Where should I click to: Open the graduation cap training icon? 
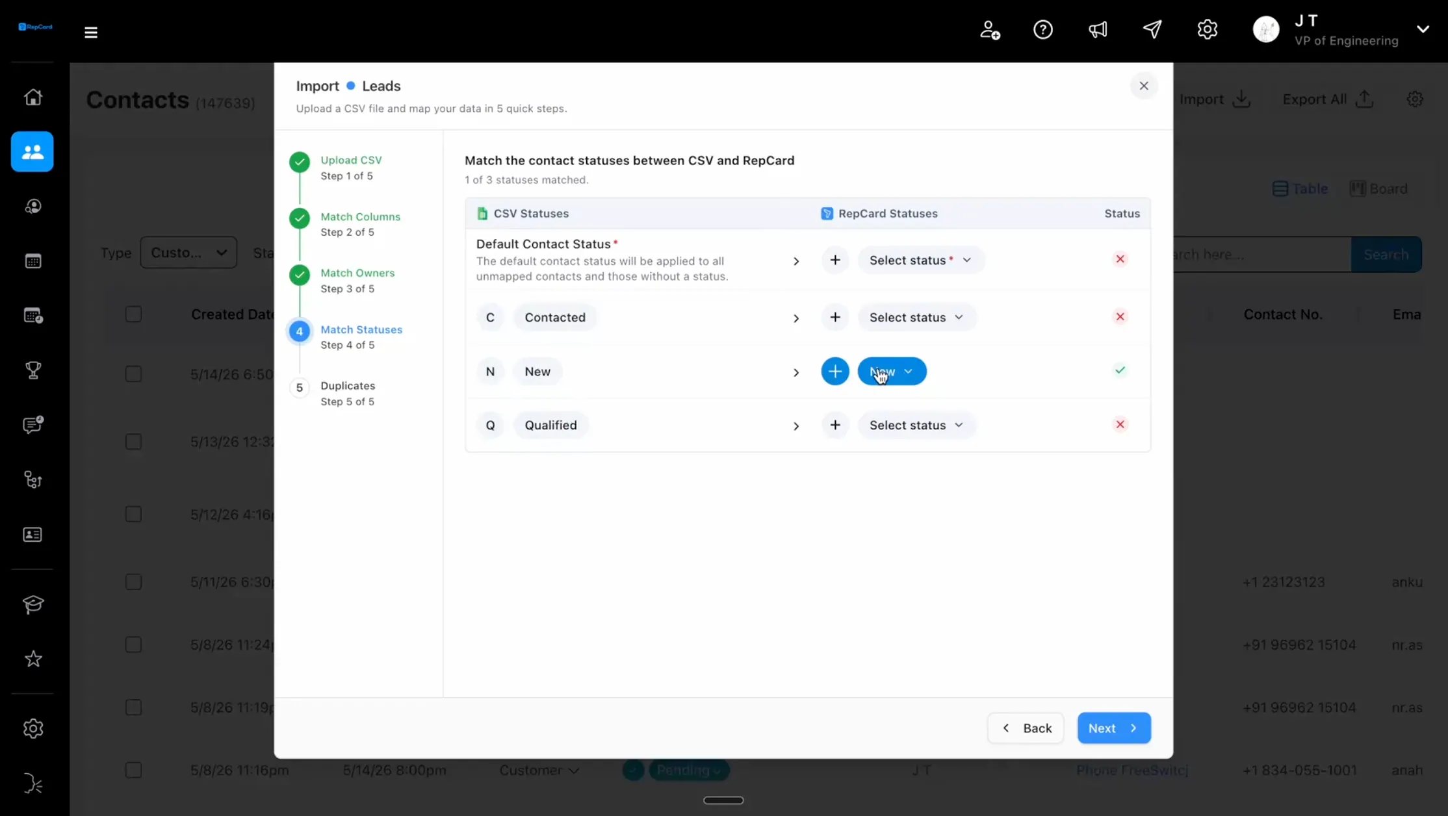[x=33, y=604]
